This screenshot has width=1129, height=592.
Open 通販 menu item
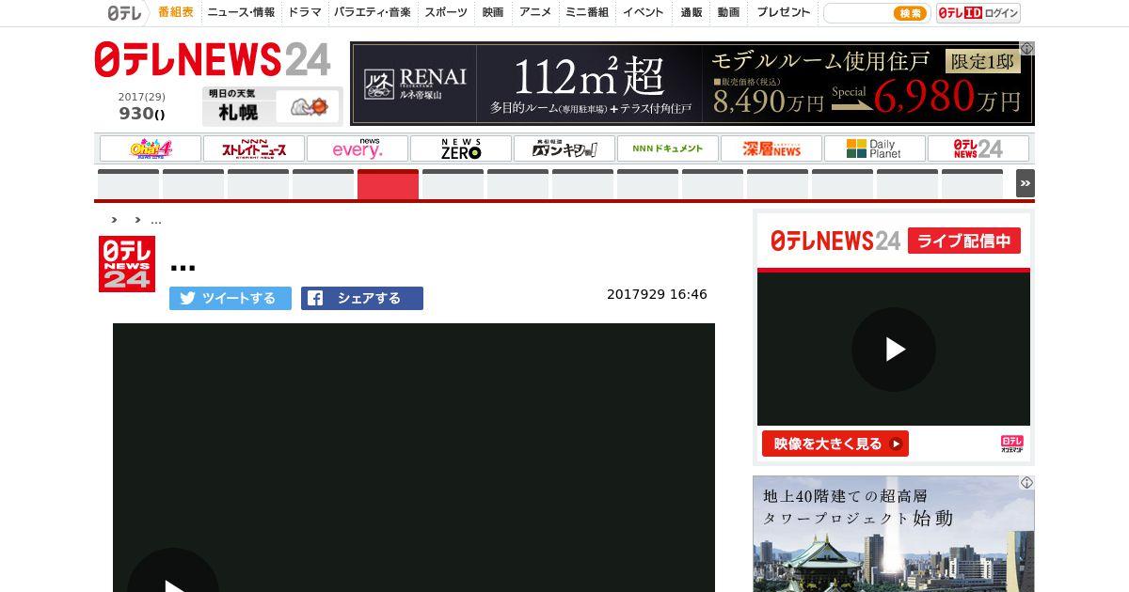tap(692, 12)
